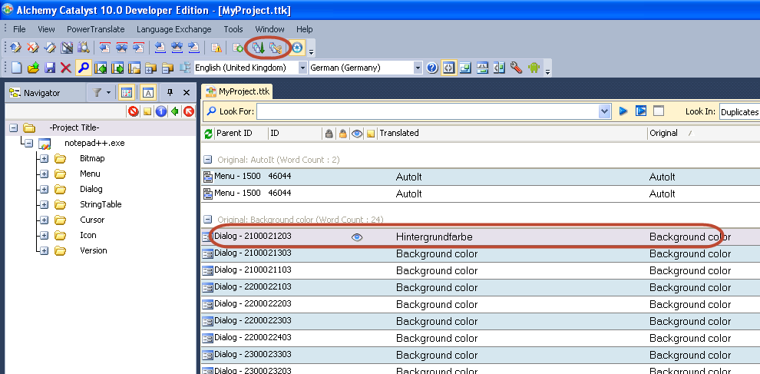Viewport: 760px width, 374px height.
Task: Open the View menu
Action: coord(47,29)
